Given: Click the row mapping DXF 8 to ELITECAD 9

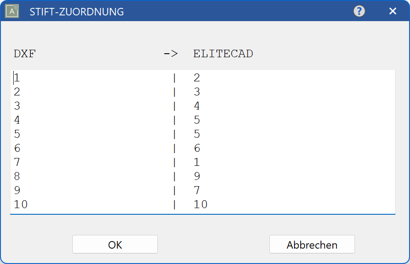Looking at the screenshot, I should [x=88, y=176].
